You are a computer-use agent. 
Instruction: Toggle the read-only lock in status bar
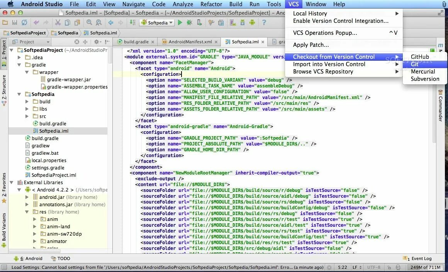tap(389, 267)
